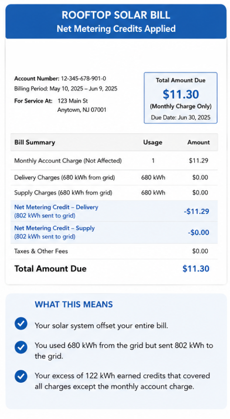Click the checkmark beside 680 kWh grid usage
This screenshot has height=419, width=230.
click(x=21, y=347)
